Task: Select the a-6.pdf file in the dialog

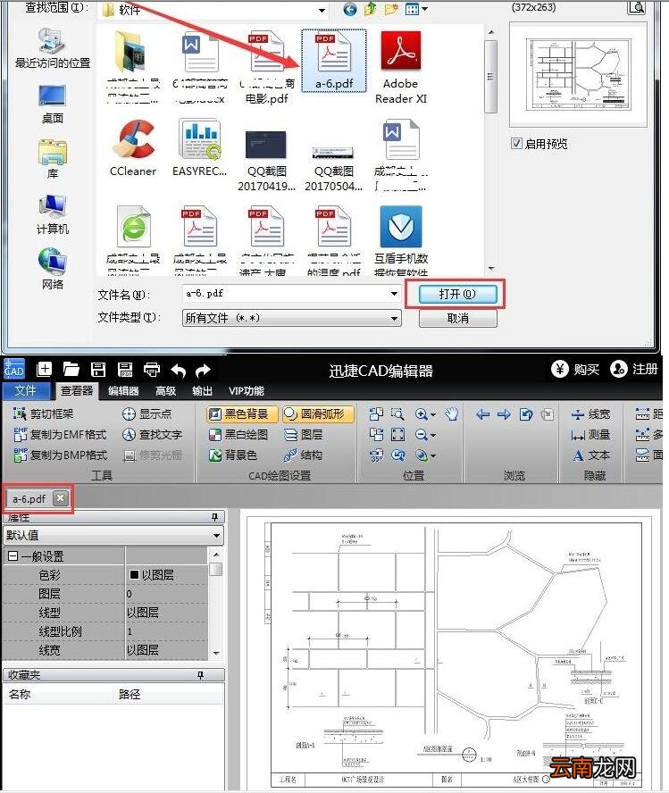Action: (x=334, y=62)
